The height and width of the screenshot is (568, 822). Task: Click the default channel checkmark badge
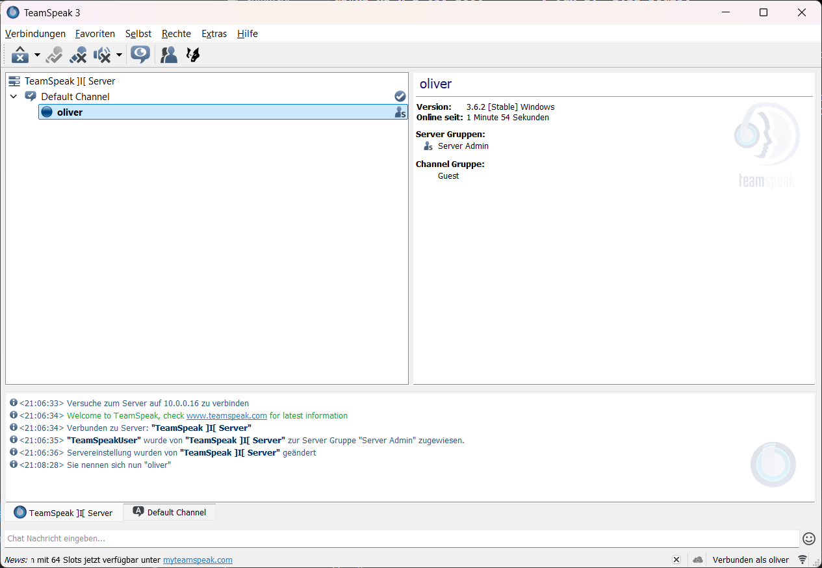point(400,97)
